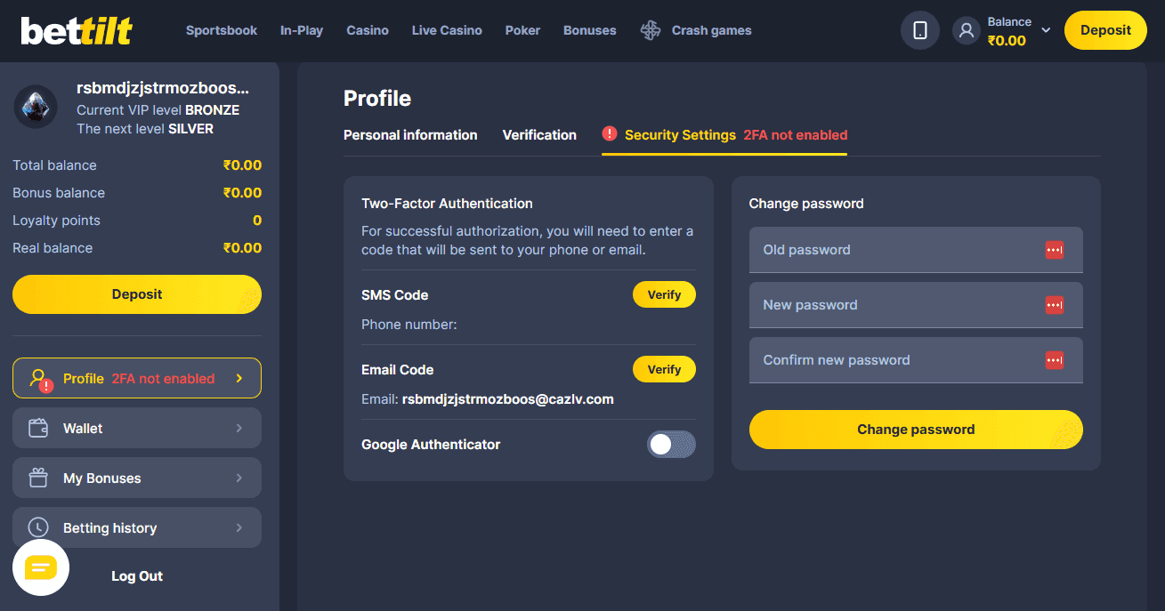The image size is (1165, 611).
Task: Switch to Personal information tab
Action: coord(410,135)
